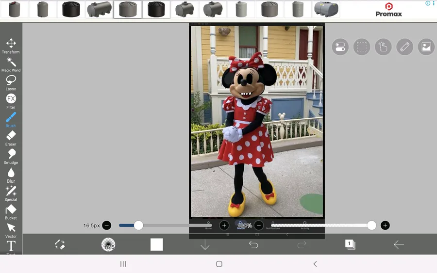Open the FX Filter tool
437x273 pixels.
[11, 101]
